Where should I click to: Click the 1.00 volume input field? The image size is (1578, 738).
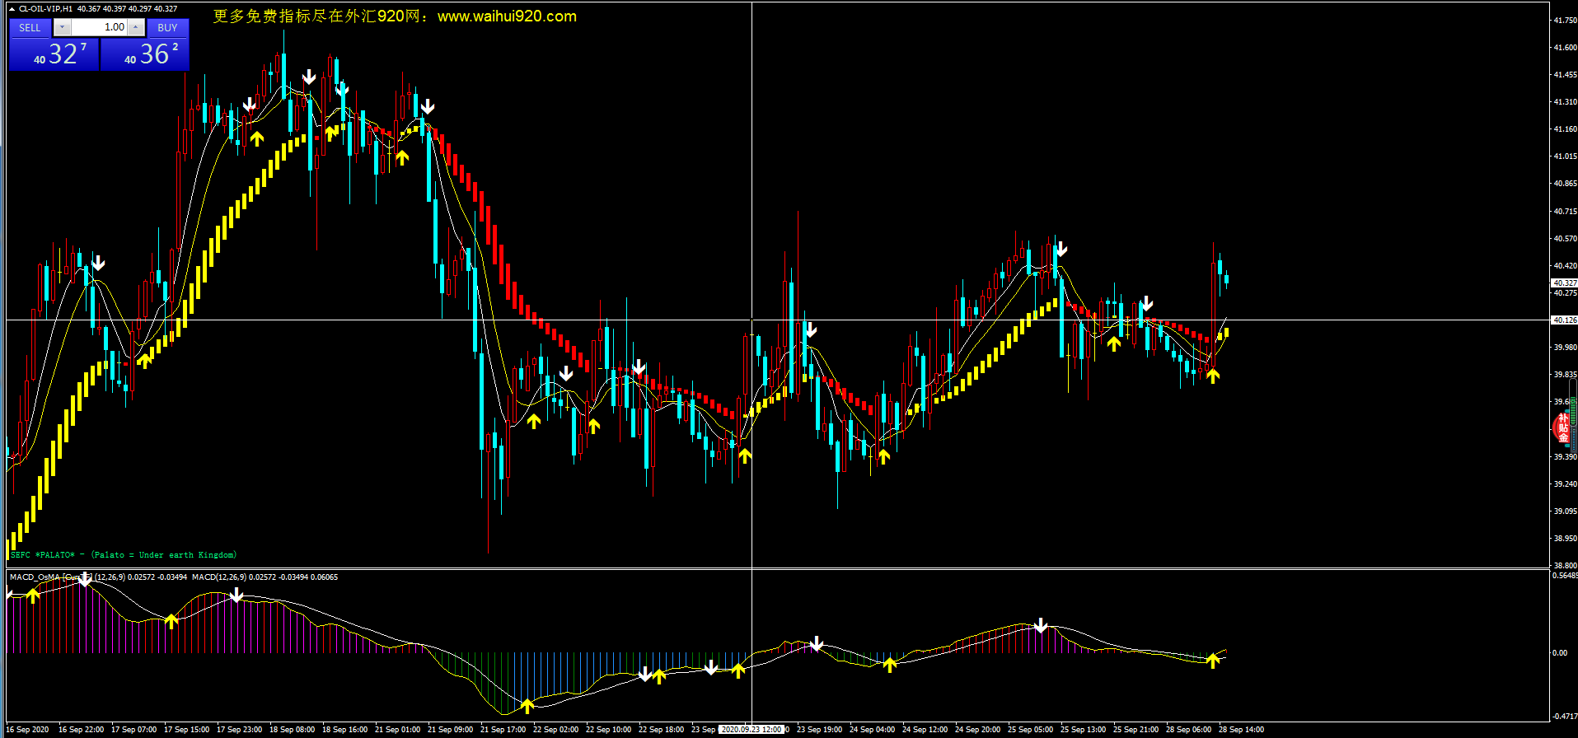(x=99, y=28)
